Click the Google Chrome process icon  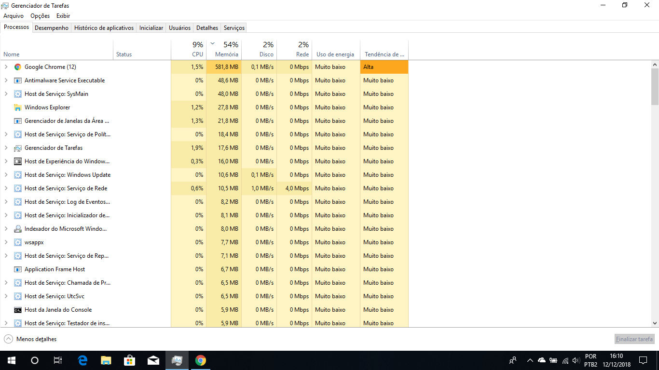coord(18,67)
